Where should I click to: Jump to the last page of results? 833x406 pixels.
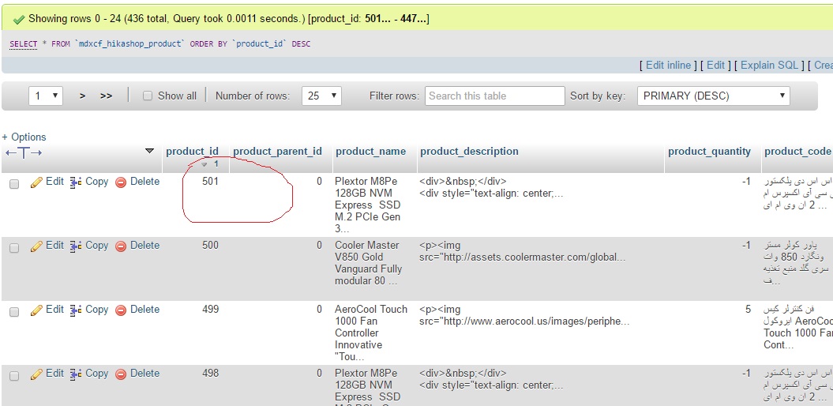coord(107,96)
